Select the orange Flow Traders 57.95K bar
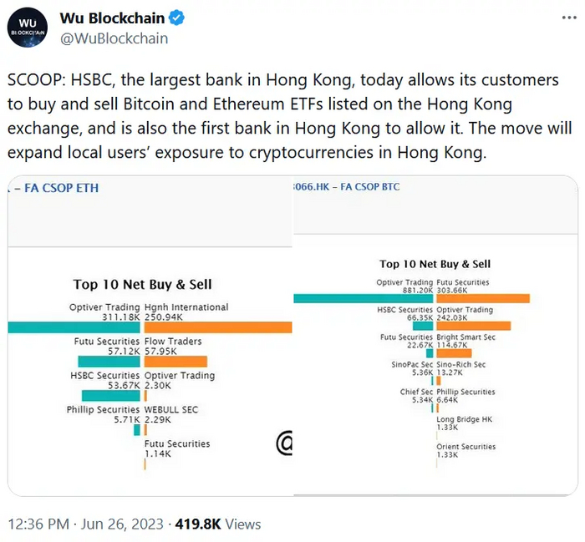This screenshot has height=542, width=585. [175, 362]
